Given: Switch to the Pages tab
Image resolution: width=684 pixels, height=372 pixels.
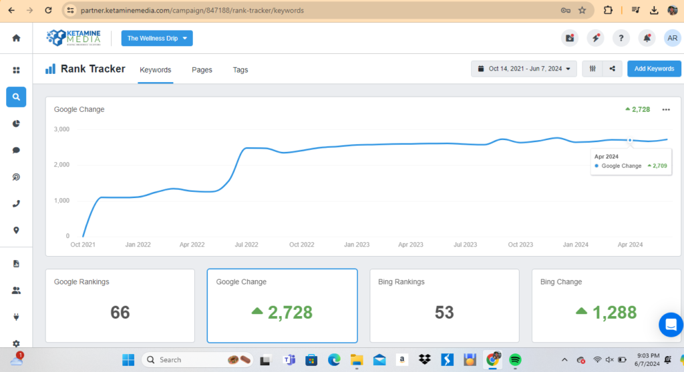Looking at the screenshot, I should (202, 70).
